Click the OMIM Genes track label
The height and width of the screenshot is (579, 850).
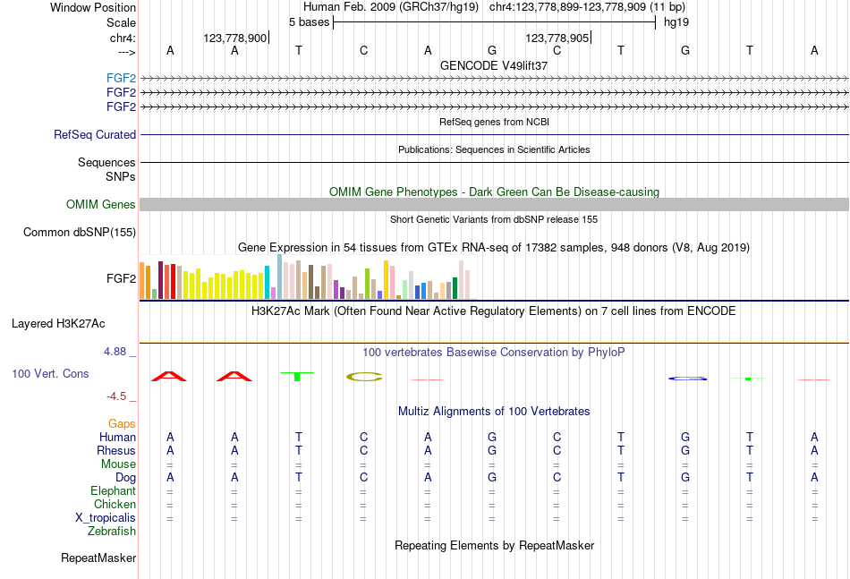tap(100, 204)
